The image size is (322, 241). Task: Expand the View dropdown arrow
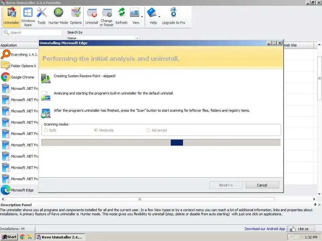pyautogui.click(x=142, y=17)
